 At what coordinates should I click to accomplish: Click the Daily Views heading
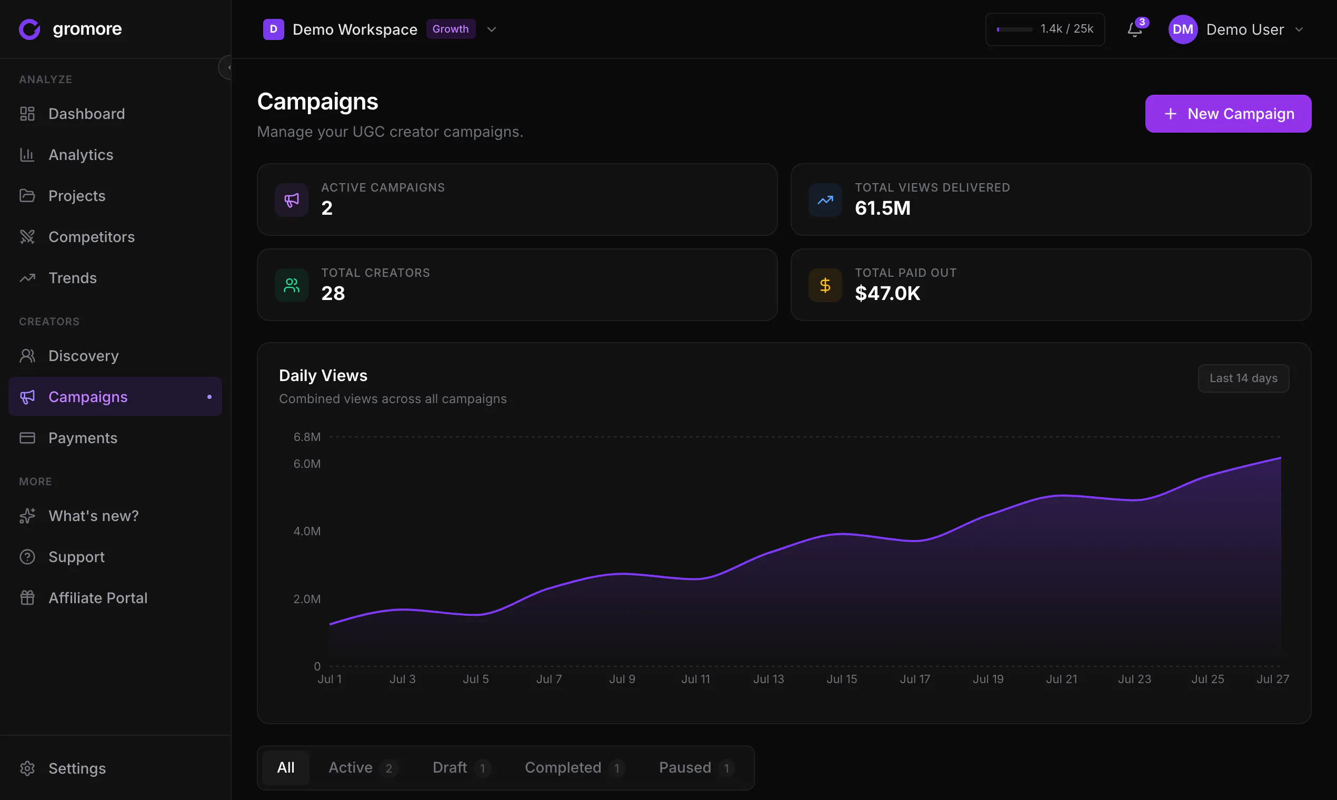coord(323,376)
